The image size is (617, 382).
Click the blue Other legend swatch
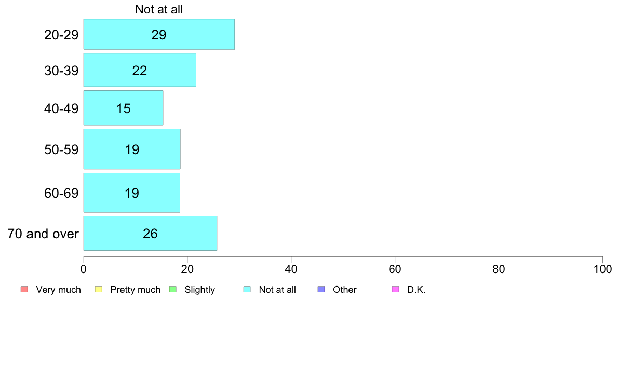(x=321, y=289)
